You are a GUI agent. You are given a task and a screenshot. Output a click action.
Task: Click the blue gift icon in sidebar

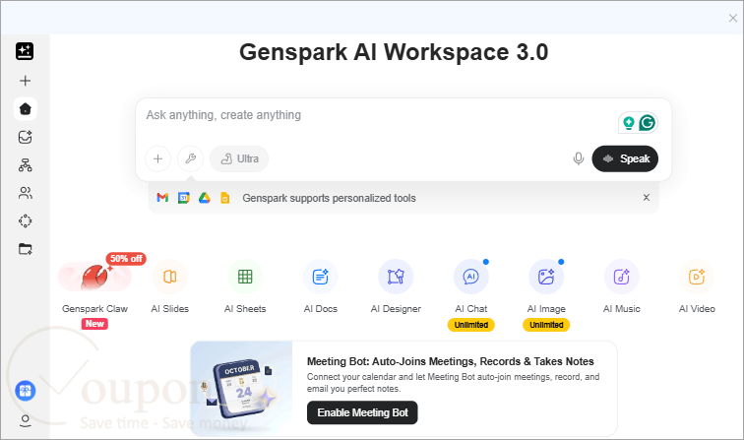[x=26, y=391]
